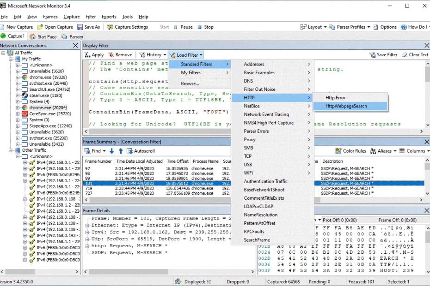Select SkypeApp.exe (12240) in the tree
This screenshot has width=430, height=286.
coord(50,126)
